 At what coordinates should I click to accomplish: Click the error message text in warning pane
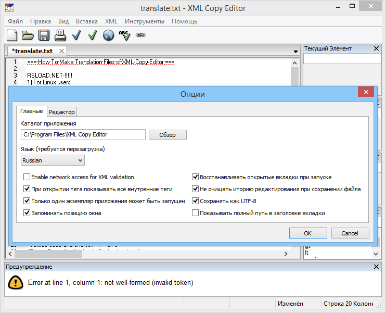click(x=110, y=282)
